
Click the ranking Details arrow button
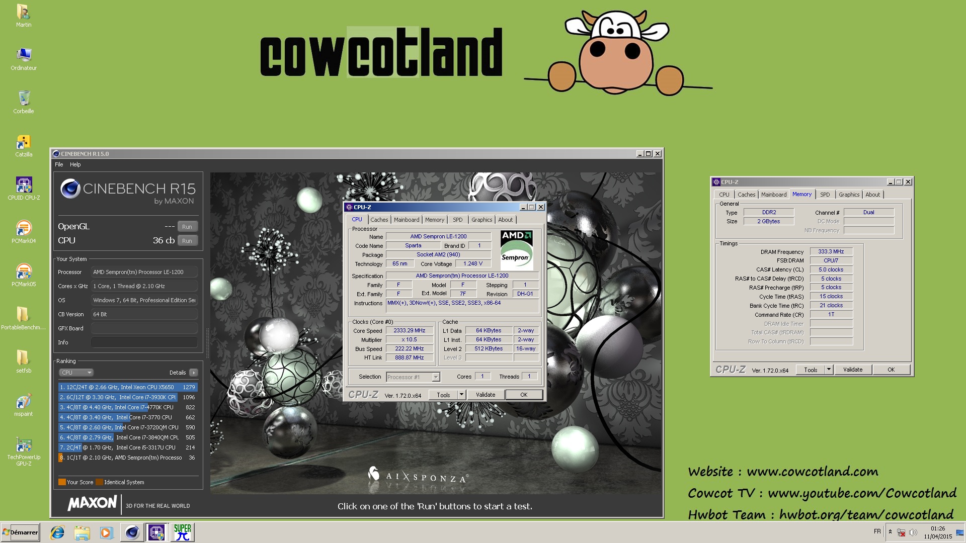point(194,373)
